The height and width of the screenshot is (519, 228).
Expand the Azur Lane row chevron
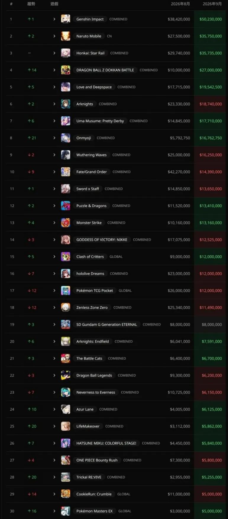tap(54, 409)
